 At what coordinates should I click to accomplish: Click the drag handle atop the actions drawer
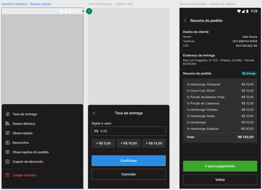(x=42, y=106)
